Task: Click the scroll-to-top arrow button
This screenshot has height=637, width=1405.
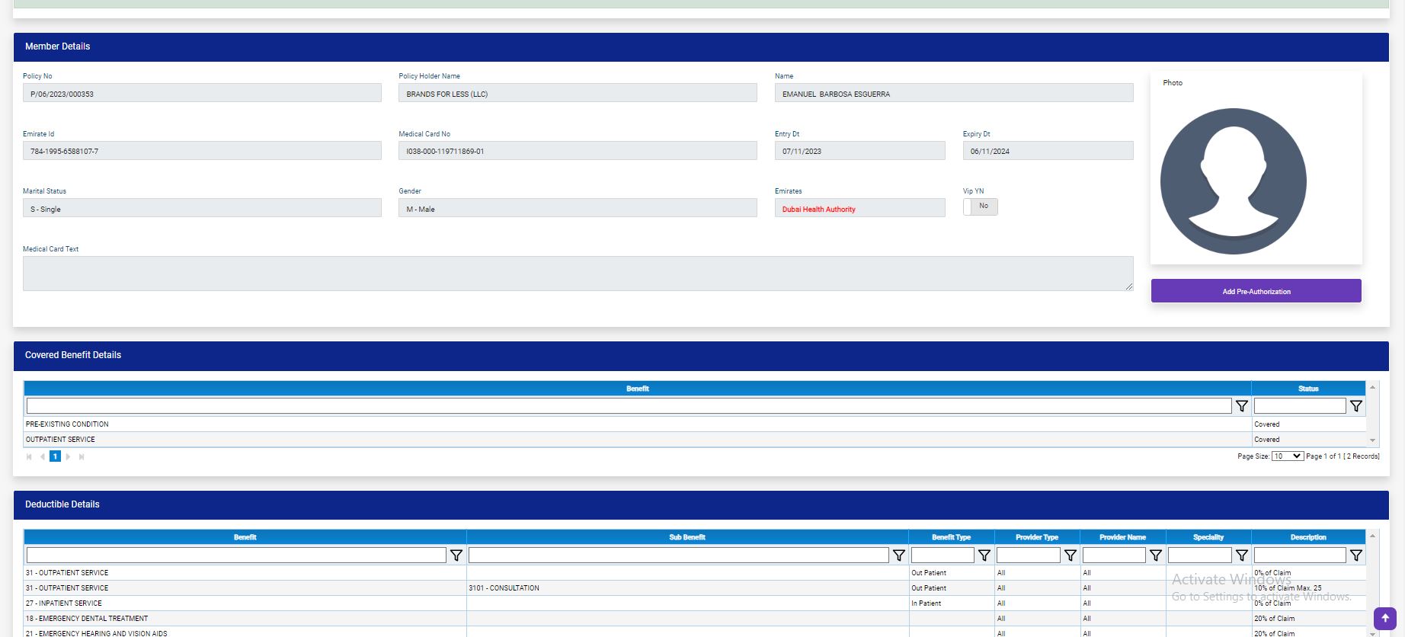Action: (1384, 618)
